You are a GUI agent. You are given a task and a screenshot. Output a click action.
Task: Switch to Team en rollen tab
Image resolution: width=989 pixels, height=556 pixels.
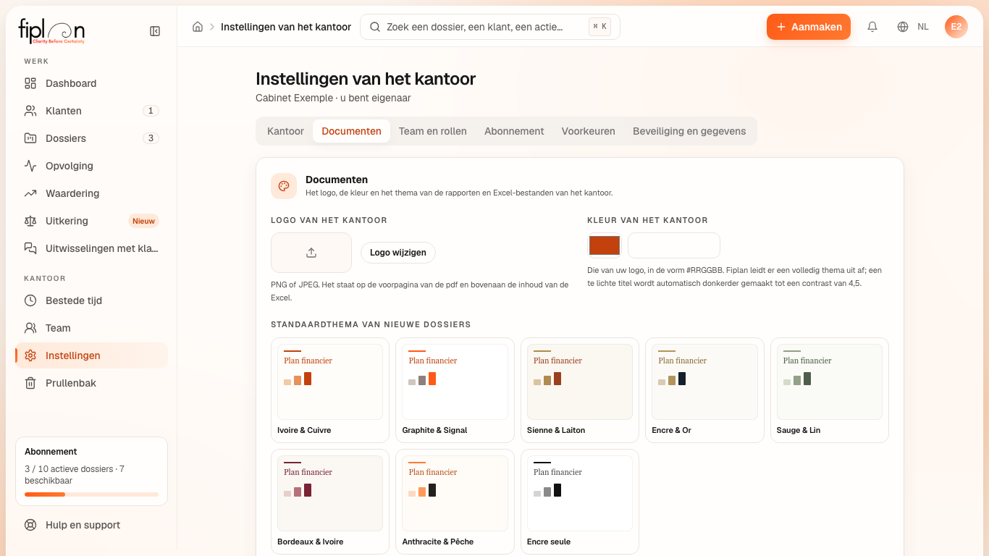(x=433, y=131)
